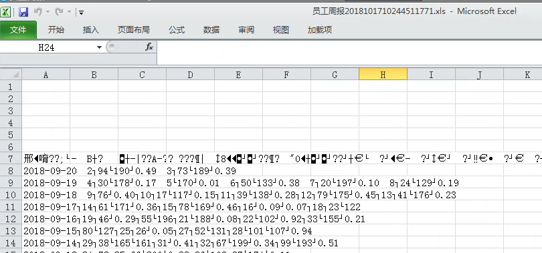The image size is (542, 253).
Task: Switch to the 开始 ribbon tab
Action: (x=56, y=30)
